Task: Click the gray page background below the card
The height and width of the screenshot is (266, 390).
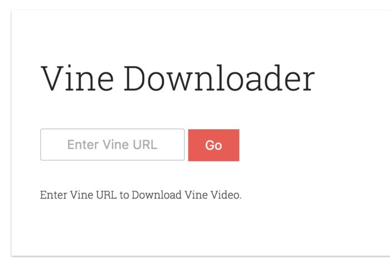Action: pos(199,262)
